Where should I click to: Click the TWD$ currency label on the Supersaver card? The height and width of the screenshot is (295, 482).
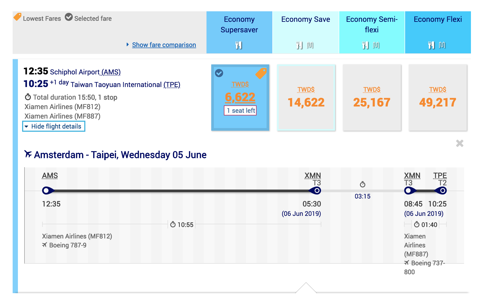point(240,84)
